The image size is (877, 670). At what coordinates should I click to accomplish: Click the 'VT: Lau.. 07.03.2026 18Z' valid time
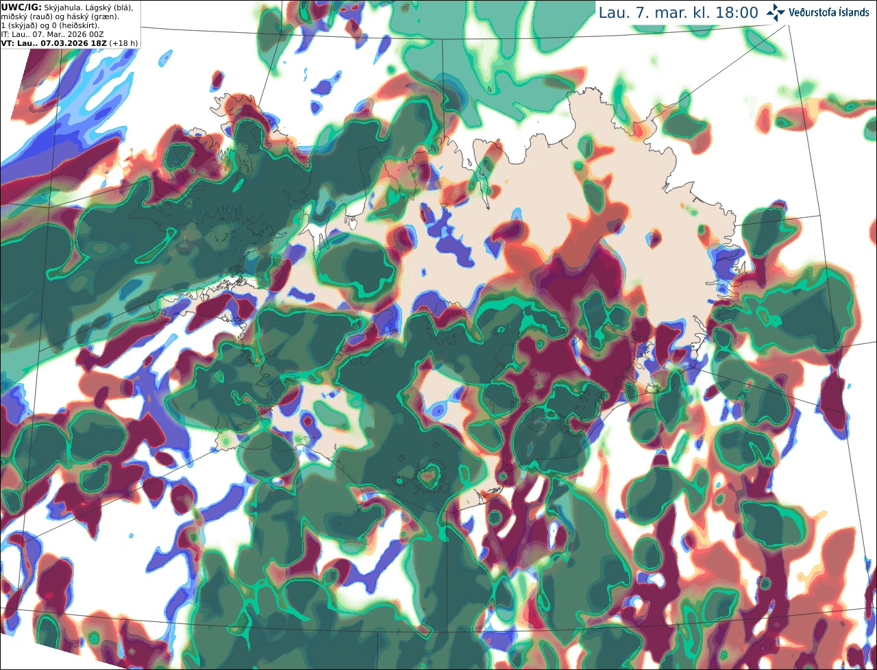(54, 43)
